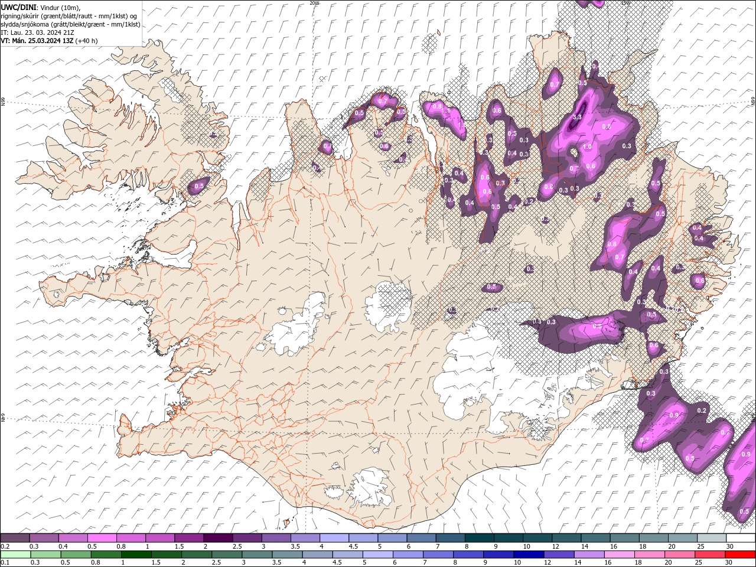
Task: Click the bright pink top-row swatch at 0.5
Action: pos(102,538)
